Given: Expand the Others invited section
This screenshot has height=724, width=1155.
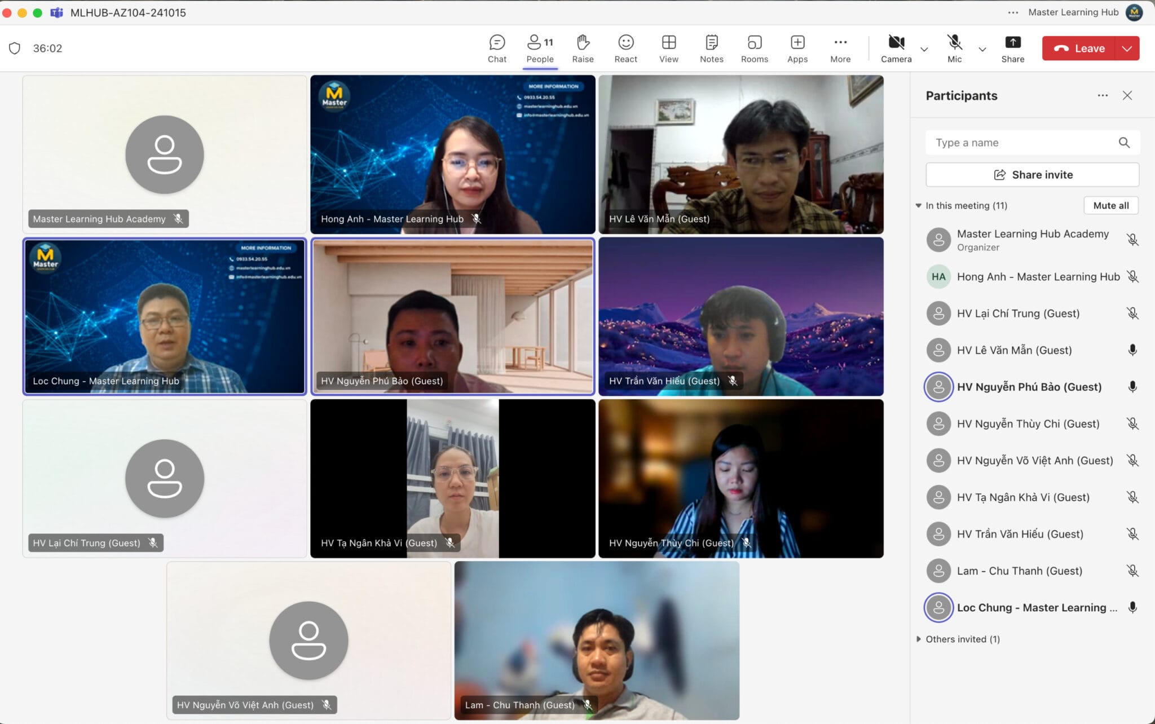Looking at the screenshot, I should 920,639.
